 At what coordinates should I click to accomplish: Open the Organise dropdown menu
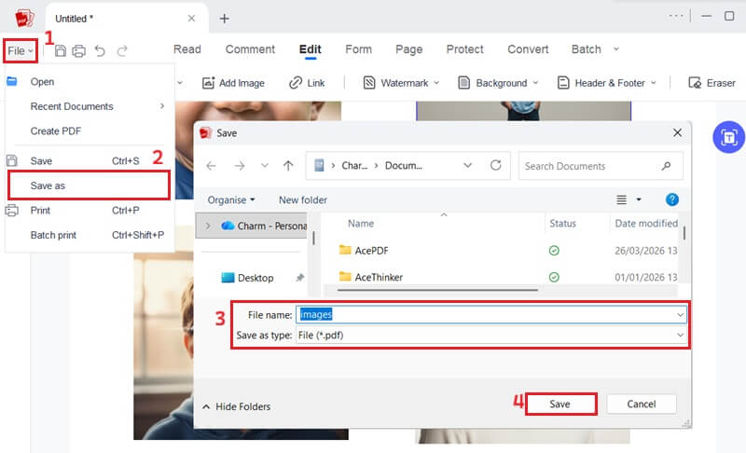[x=231, y=200]
